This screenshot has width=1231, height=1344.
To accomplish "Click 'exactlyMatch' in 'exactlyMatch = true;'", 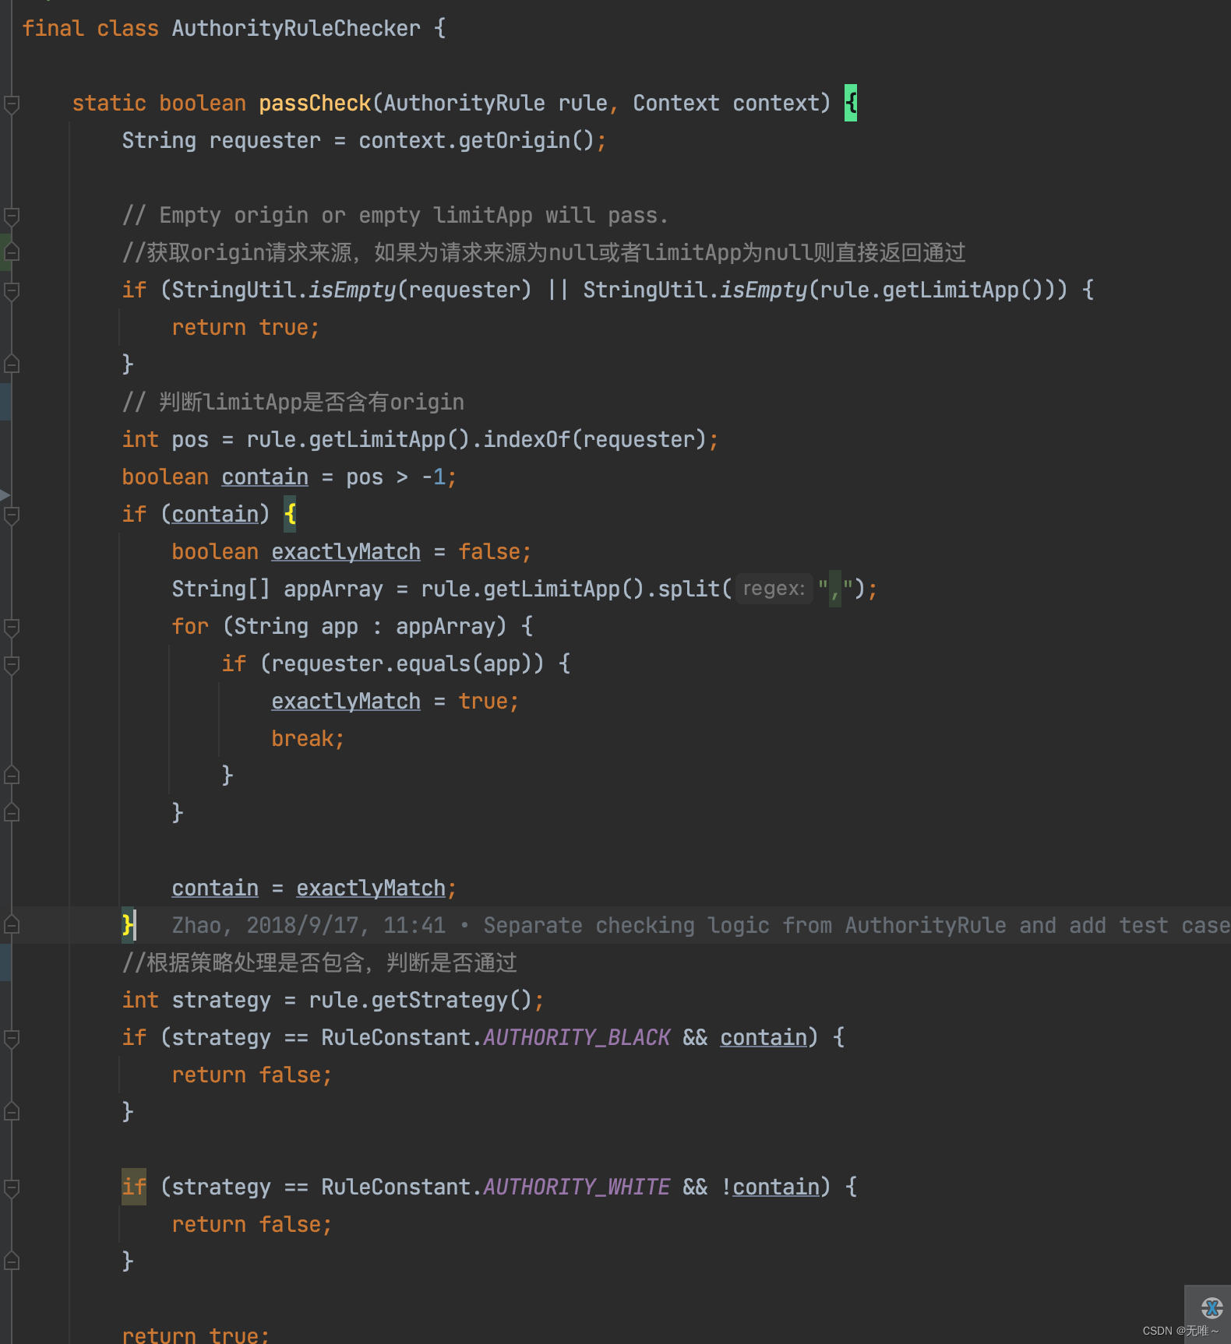I will click(x=346, y=701).
